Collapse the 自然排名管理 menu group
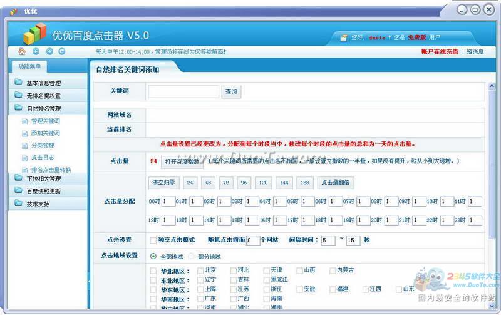Screen dimensions: 501x315 click(48, 108)
